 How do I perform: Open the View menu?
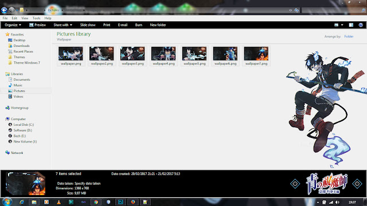point(25,18)
